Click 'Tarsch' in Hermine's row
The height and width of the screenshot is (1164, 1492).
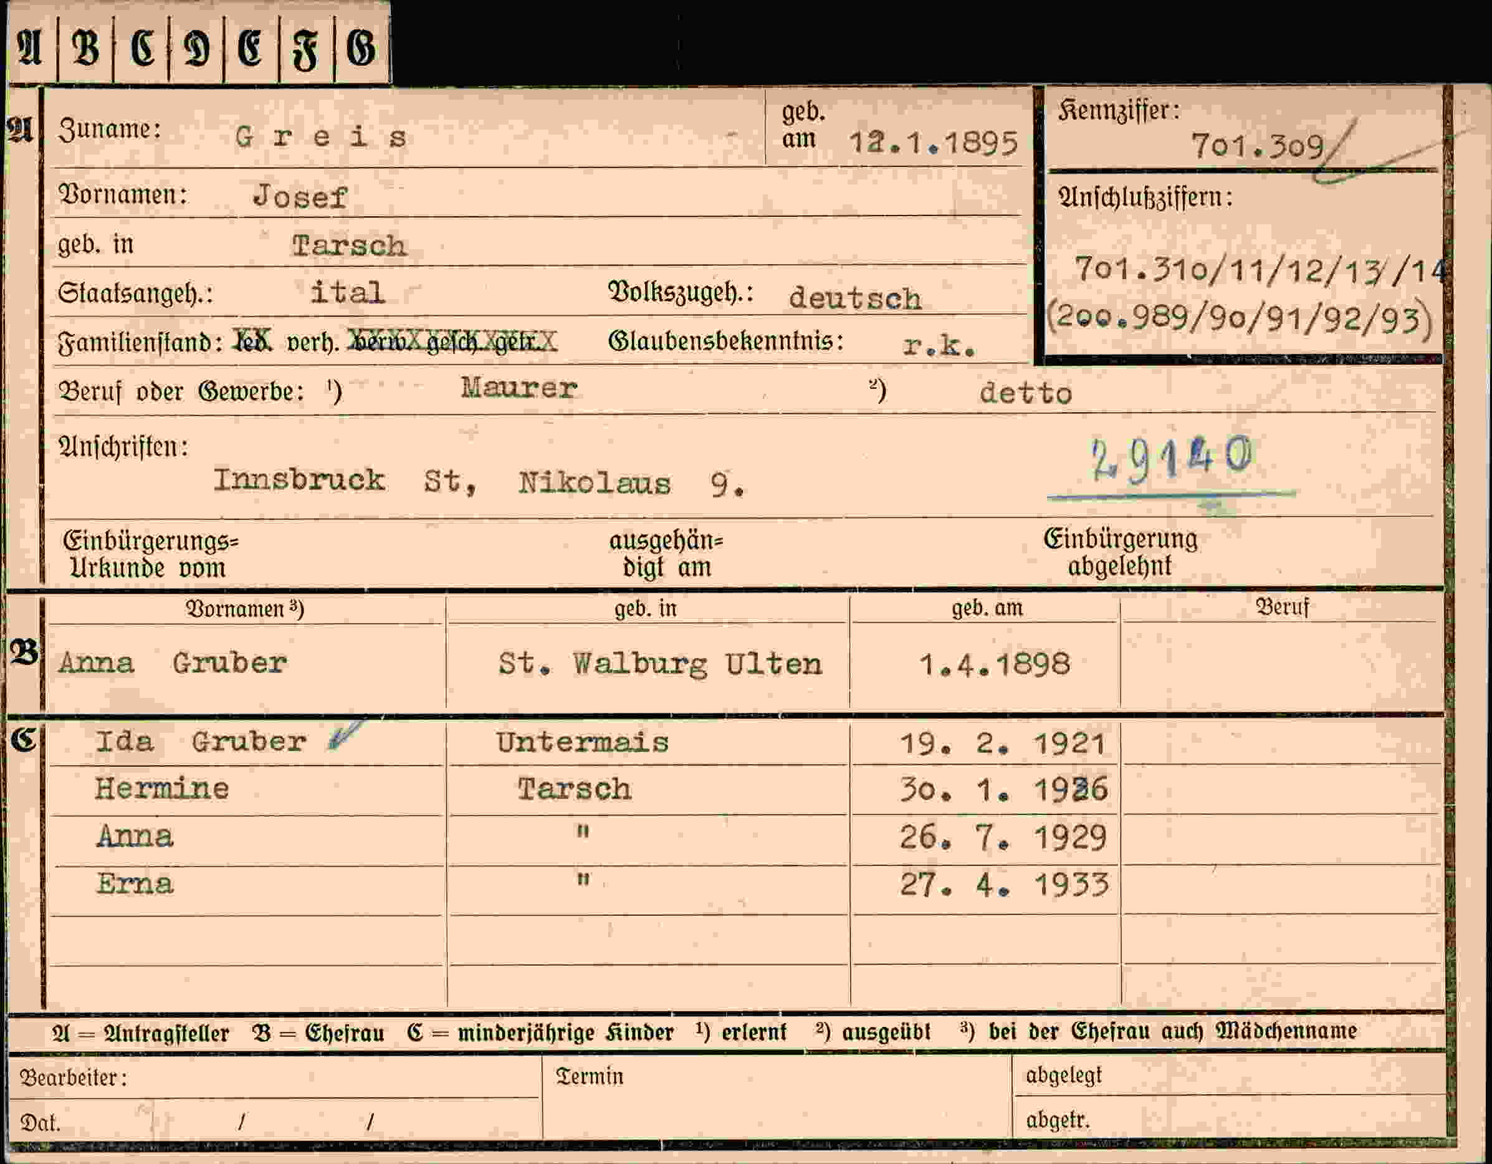click(574, 790)
